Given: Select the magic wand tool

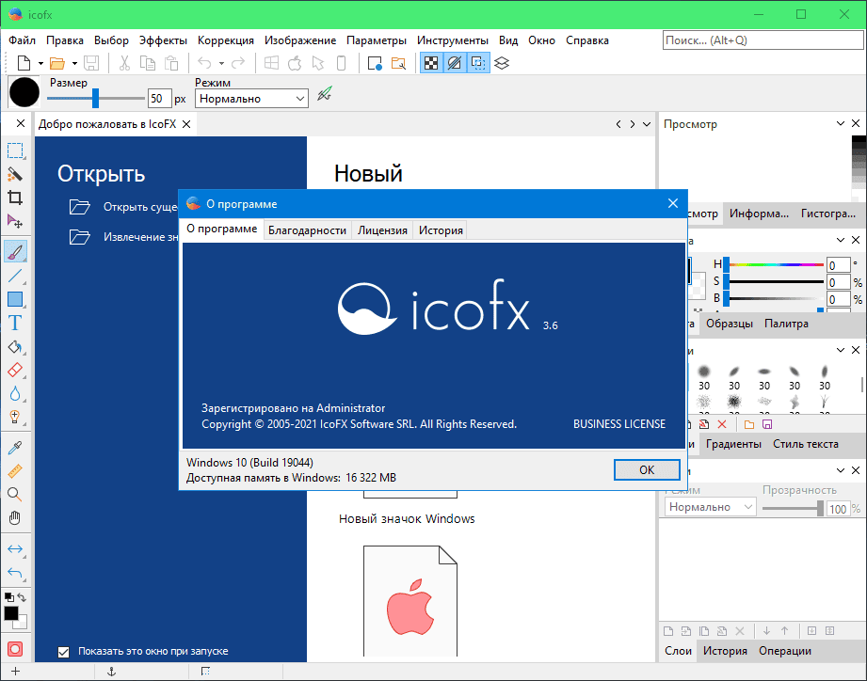Looking at the screenshot, I should click(x=15, y=175).
